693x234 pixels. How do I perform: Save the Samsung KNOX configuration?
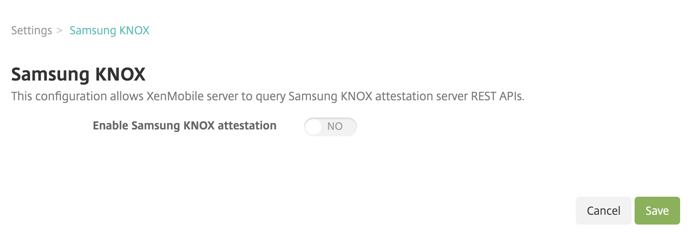click(657, 210)
